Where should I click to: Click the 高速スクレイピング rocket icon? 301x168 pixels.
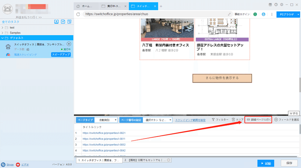[x=8, y=55]
